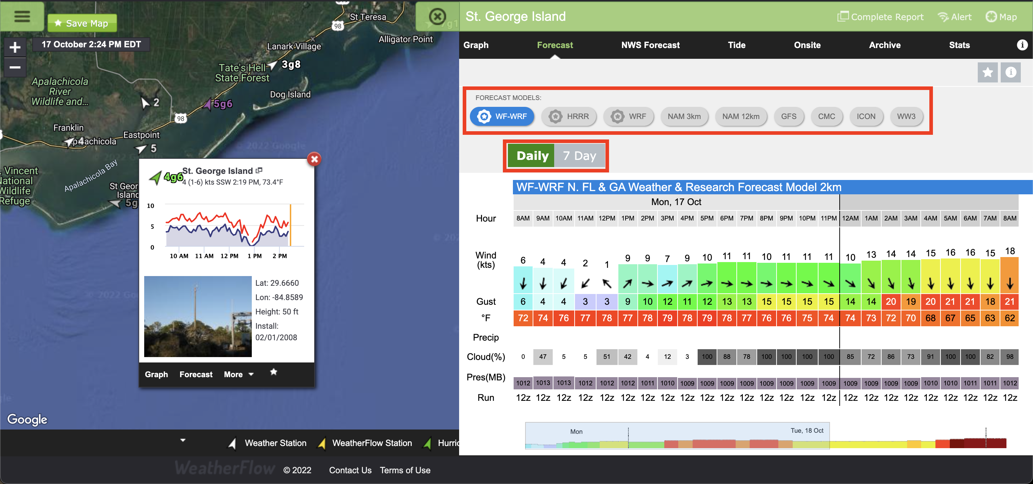Image resolution: width=1033 pixels, height=484 pixels.
Task: Zoom in on the map
Action: click(x=15, y=48)
